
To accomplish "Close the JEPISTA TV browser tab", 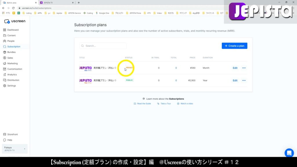I will click(x=73, y=3).
